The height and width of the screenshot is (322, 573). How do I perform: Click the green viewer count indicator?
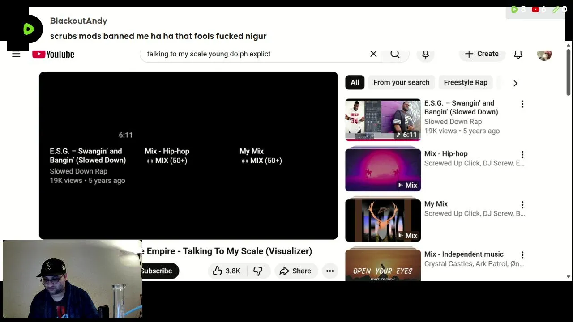click(x=518, y=9)
